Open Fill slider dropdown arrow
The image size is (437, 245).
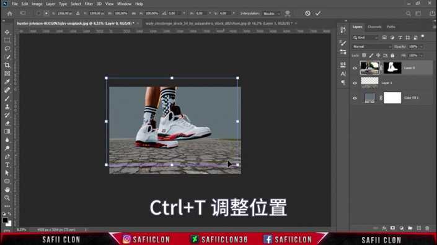(x=422, y=56)
